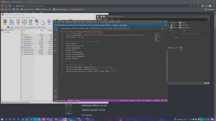The height and width of the screenshot is (121, 216).
Task: Click the notifications bell in VS Code status bar
Action: (165, 100)
